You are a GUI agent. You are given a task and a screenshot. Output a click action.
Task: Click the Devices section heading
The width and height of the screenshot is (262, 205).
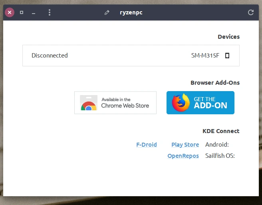point(228,37)
